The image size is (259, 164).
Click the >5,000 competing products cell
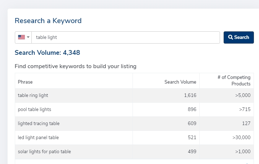point(242,96)
